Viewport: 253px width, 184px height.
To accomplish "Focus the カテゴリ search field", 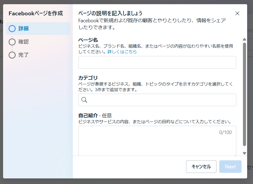I will coord(157,100).
